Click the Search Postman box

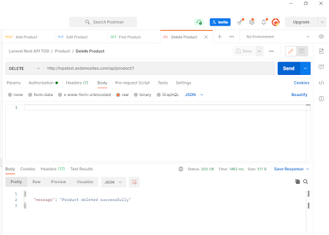coord(103,22)
